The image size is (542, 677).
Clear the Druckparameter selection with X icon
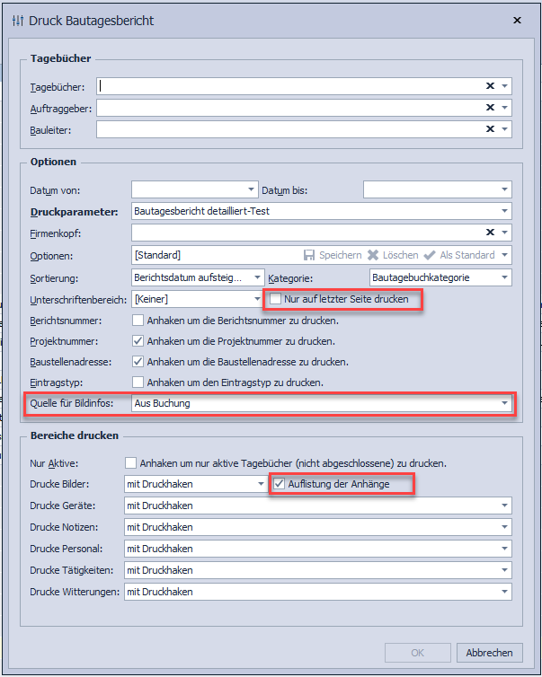(x=490, y=212)
